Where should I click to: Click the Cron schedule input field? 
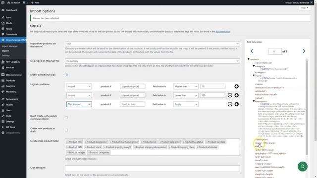[x=153, y=169]
